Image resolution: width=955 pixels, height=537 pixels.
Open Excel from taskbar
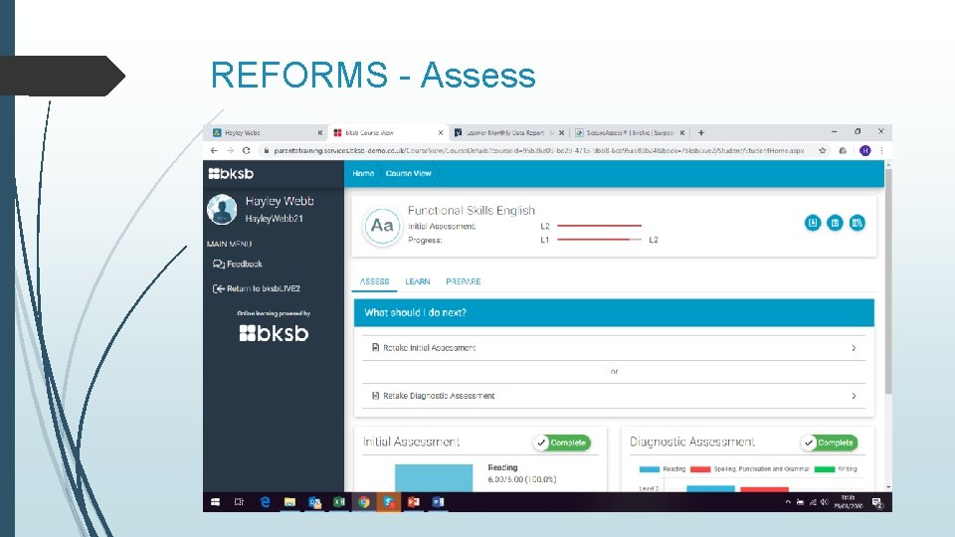coord(339,502)
